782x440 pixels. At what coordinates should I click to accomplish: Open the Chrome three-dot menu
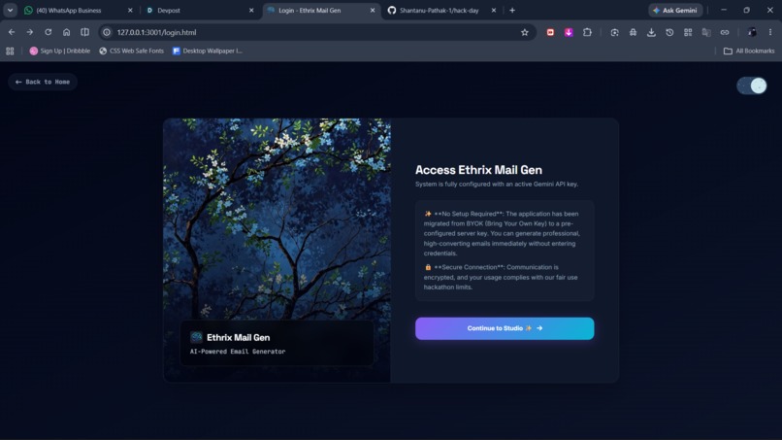[x=770, y=32]
